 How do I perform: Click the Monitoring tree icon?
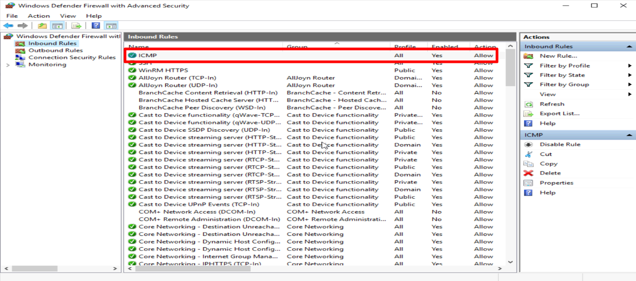pos(20,64)
